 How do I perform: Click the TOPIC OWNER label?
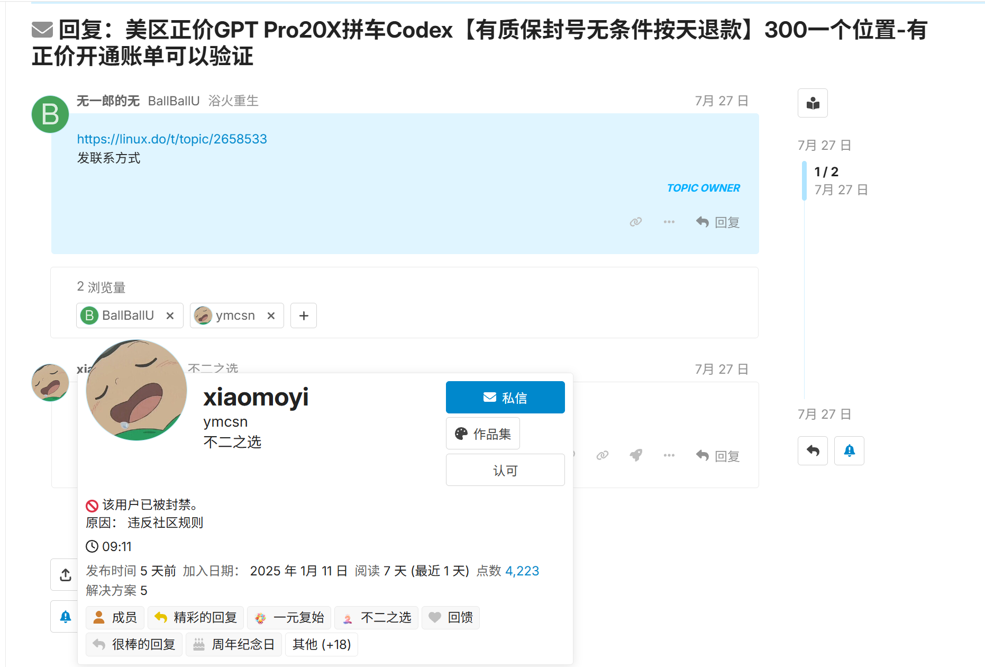(704, 188)
